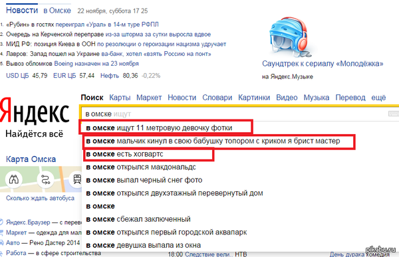Click the binoculars icon on Omsk map

pos(14,179)
